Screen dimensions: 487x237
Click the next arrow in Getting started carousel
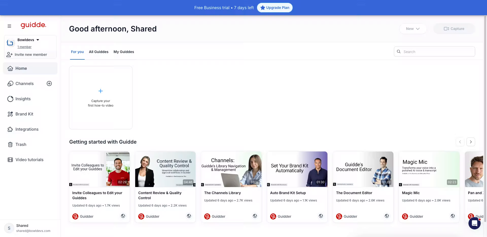pos(471,142)
